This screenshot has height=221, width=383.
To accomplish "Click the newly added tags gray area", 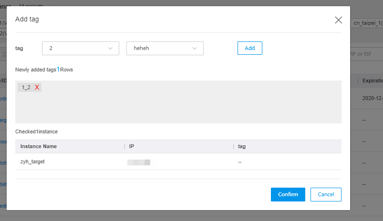I will coord(178,102).
